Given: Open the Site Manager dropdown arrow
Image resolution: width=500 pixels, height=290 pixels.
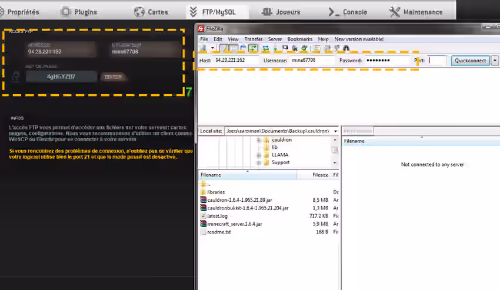Looking at the screenshot, I should pyautogui.click(x=212, y=48).
